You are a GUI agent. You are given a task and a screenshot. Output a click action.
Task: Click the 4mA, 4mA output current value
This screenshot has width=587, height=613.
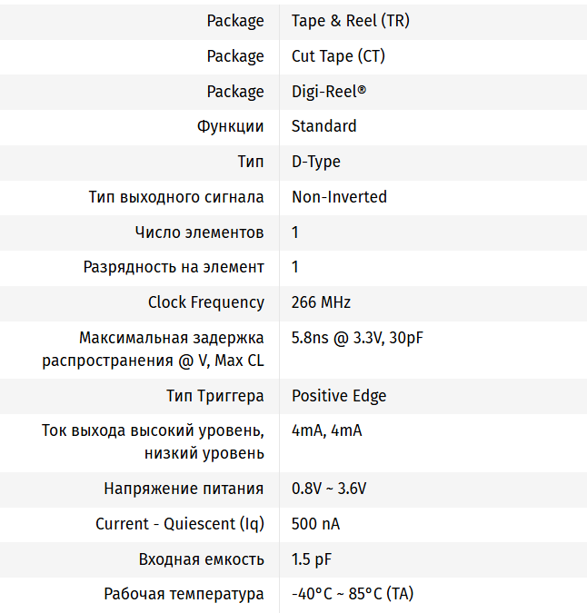point(326,430)
